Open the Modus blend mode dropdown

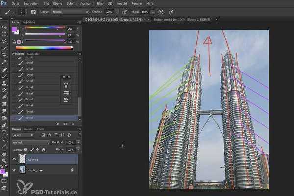point(70,12)
